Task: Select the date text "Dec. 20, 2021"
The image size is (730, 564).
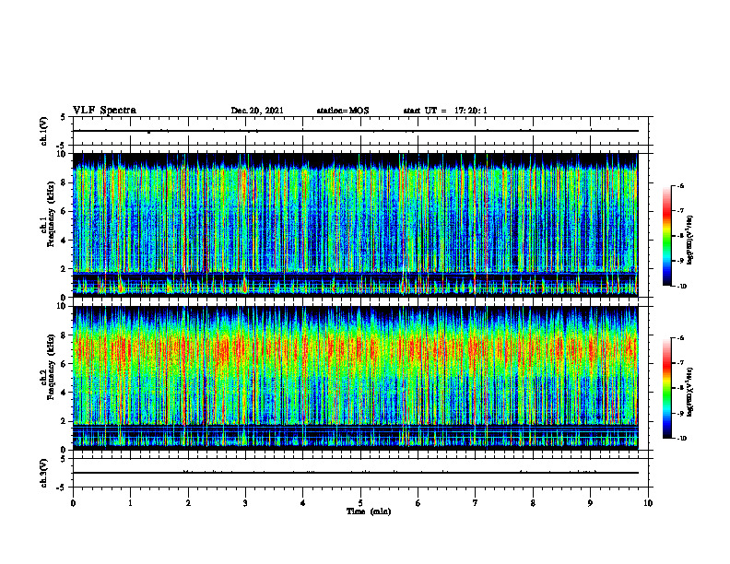Action: tap(257, 111)
